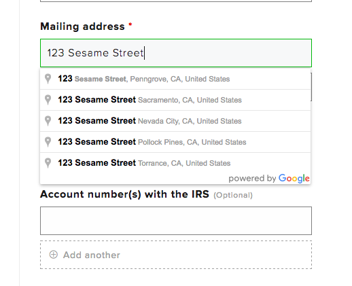
Task: Click the red required asterisk
Action: coord(130,24)
